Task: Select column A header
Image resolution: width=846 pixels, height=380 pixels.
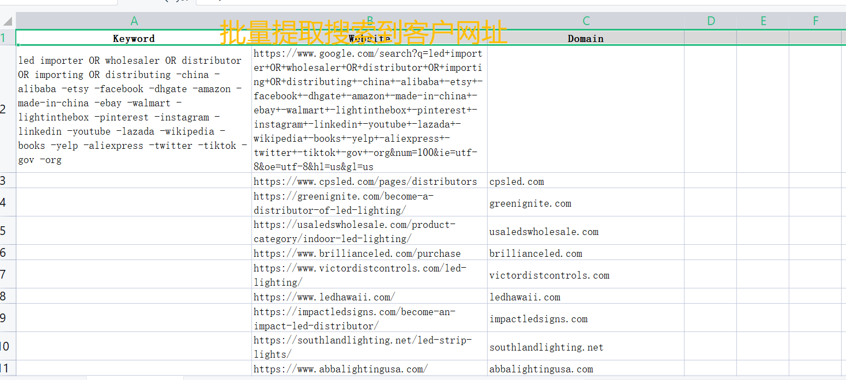Action: [x=134, y=21]
